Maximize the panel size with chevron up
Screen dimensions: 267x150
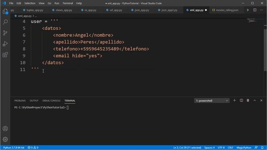pos(254,100)
